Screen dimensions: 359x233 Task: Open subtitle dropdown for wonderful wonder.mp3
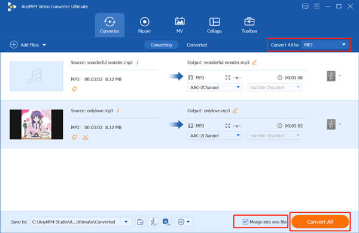click(x=274, y=87)
